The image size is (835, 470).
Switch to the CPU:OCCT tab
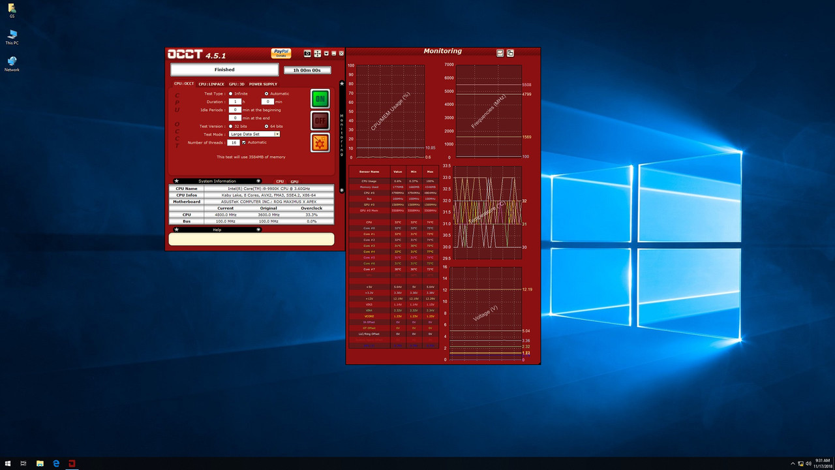183,84
